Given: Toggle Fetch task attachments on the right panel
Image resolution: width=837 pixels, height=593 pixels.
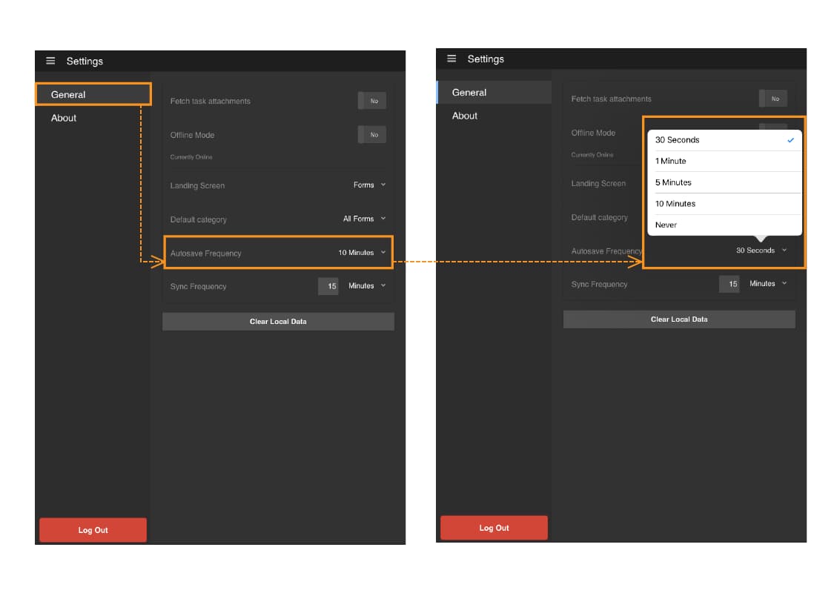Looking at the screenshot, I should point(773,98).
